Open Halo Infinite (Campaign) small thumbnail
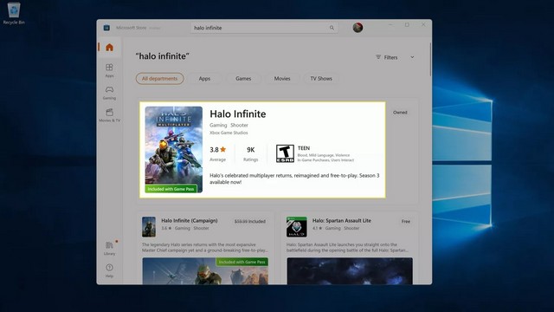 pyautogui.click(x=149, y=227)
